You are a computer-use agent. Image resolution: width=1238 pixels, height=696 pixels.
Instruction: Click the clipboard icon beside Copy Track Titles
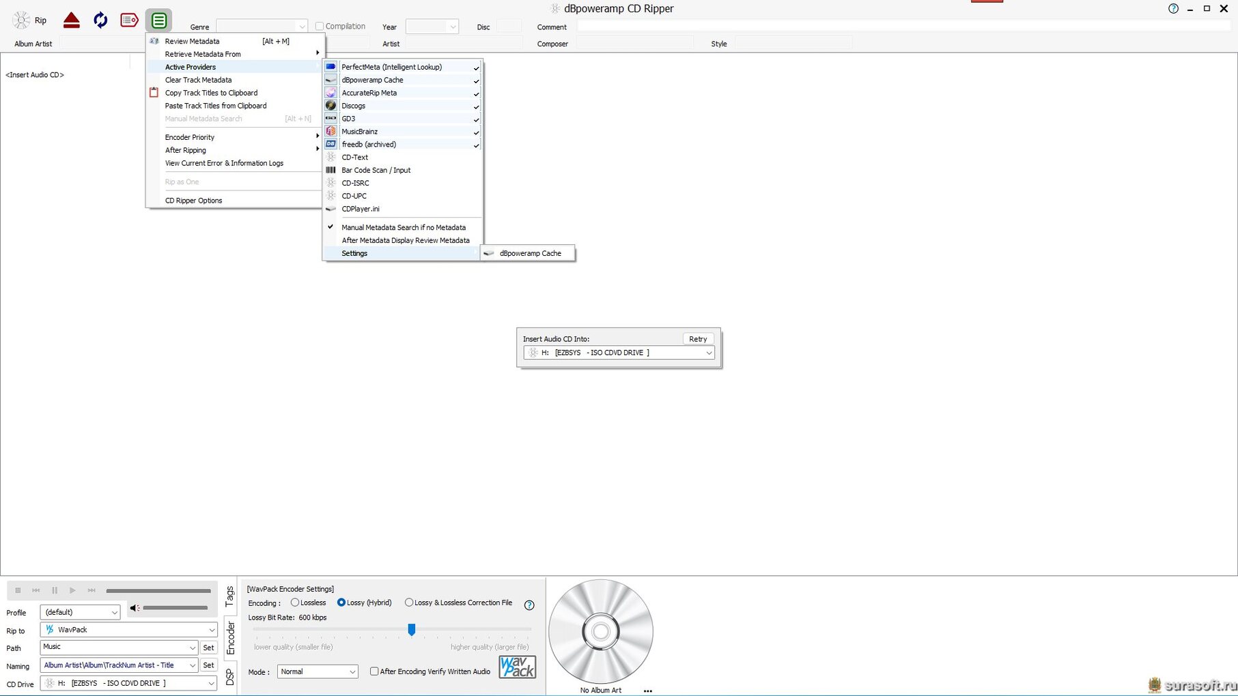pos(154,93)
